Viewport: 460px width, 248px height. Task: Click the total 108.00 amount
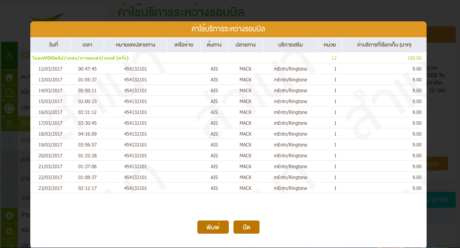click(x=414, y=58)
